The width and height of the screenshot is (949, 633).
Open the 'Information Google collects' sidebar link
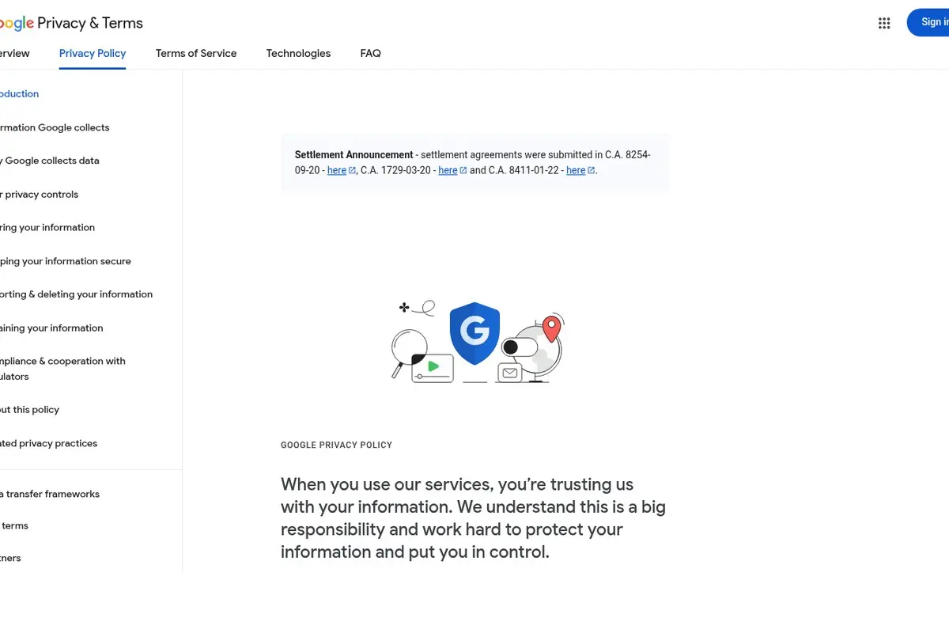(x=55, y=127)
